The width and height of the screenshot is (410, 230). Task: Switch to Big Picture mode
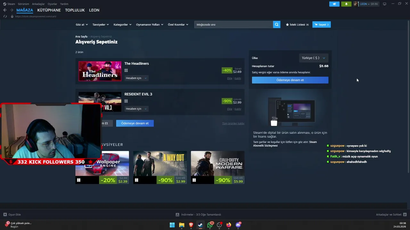click(x=384, y=4)
